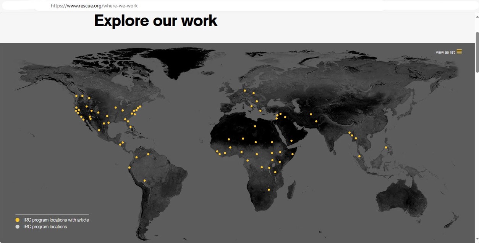This screenshot has width=479, height=243.
Task: Select the southern Florida location marker
Action: click(130, 127)
